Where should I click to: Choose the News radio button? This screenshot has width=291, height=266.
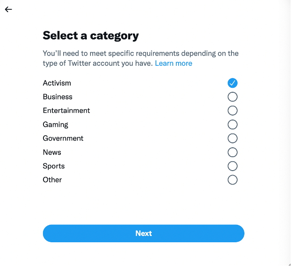[232, 152]
